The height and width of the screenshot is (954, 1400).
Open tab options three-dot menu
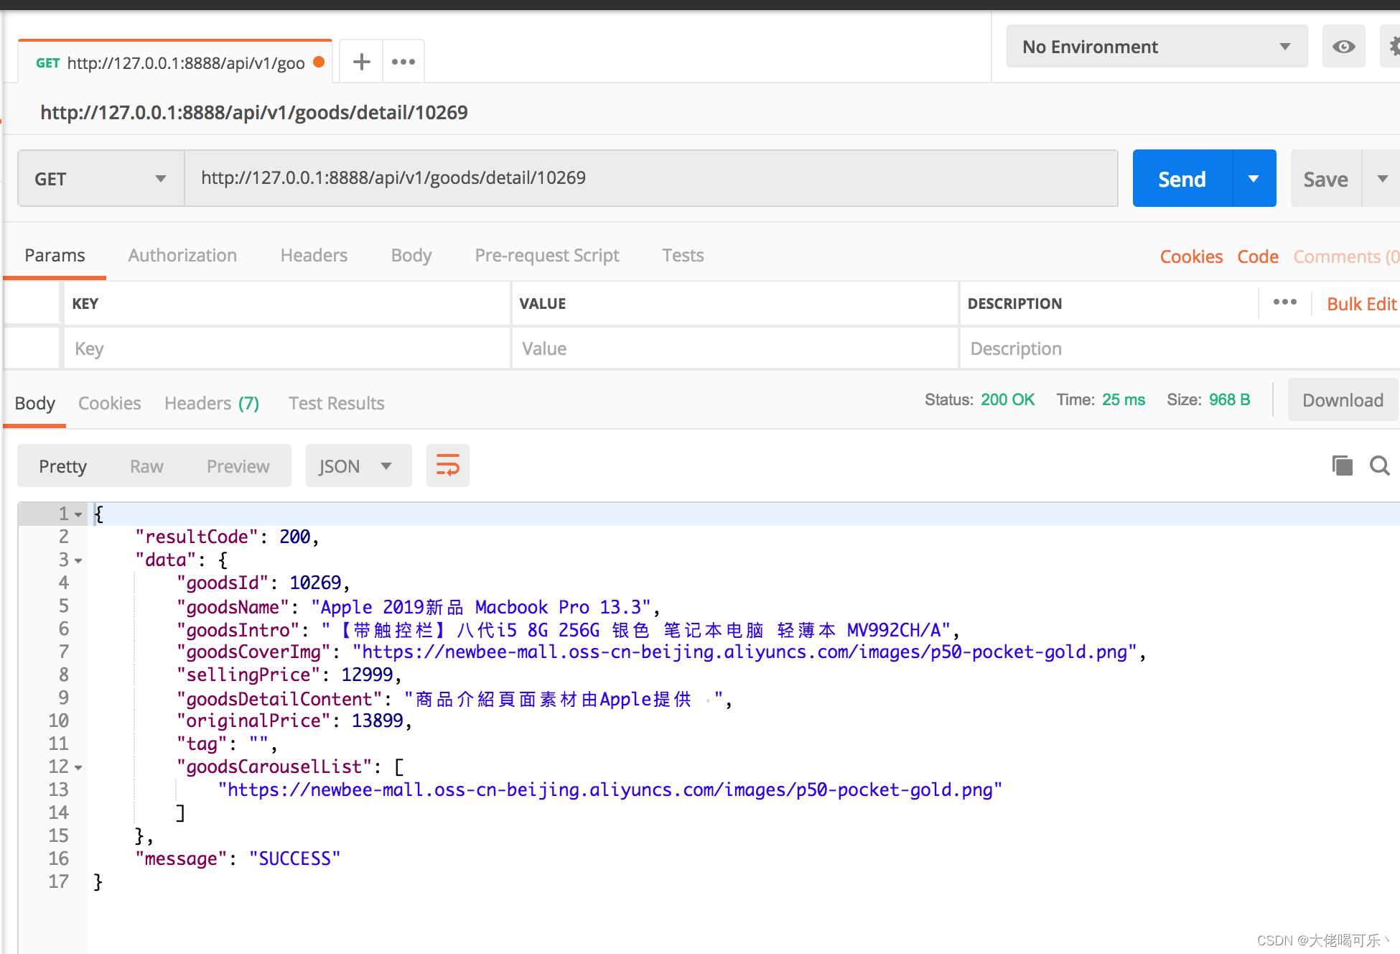click(x=403, y=62)
